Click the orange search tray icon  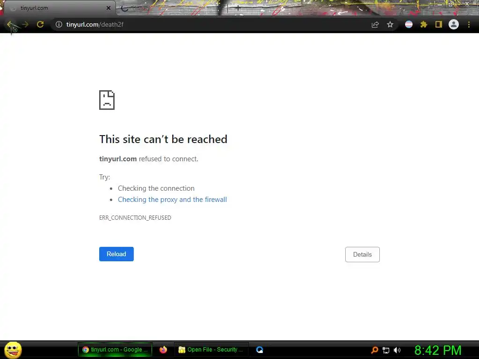coord(375,350)
